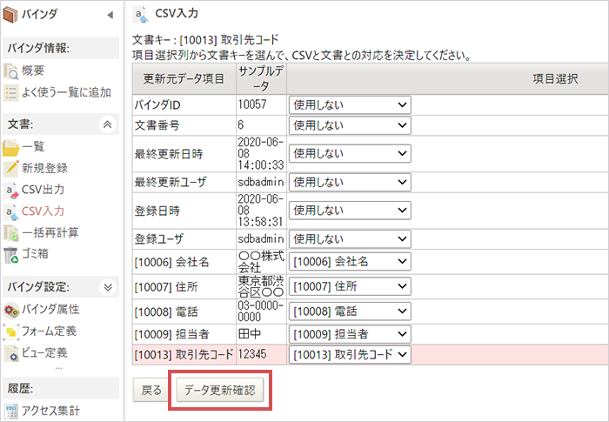
Task: Click the バインダID row label
Action: (x=157, y=105)
